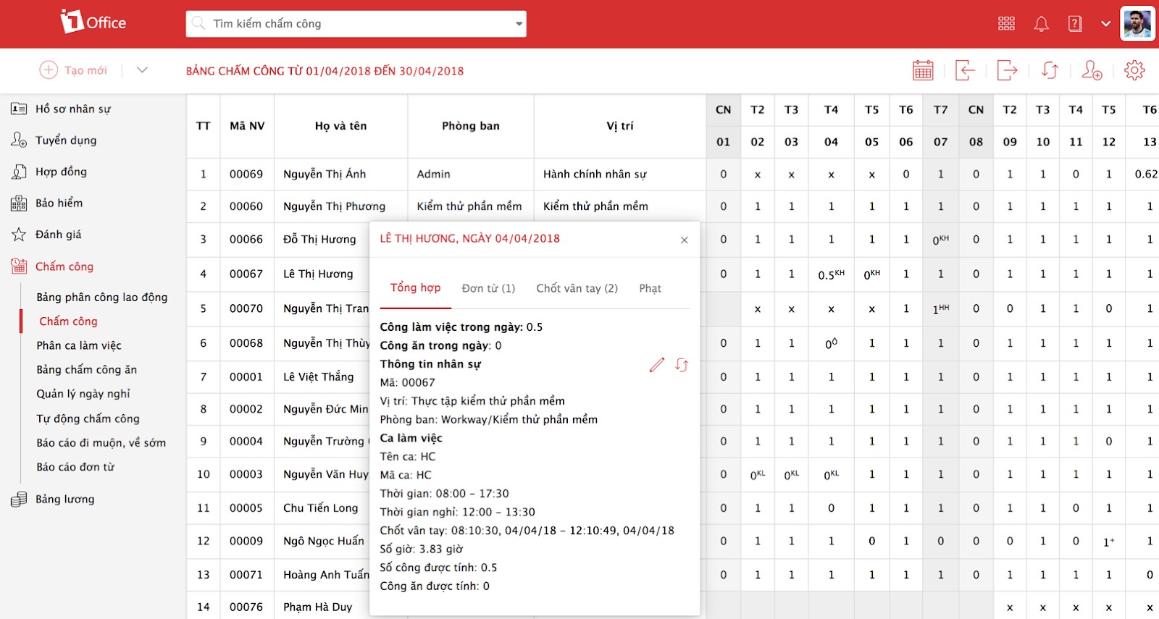
Task: Open Phân ca làm việc
Action: 79,345
